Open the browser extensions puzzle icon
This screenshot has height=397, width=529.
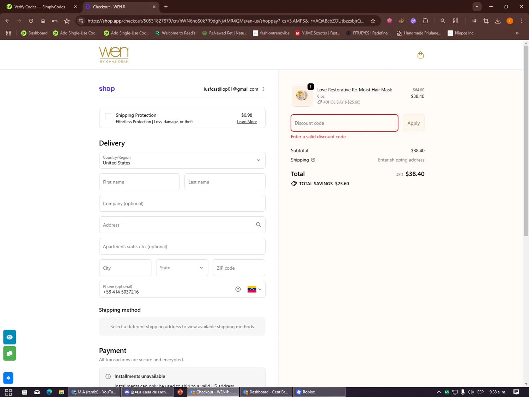[425, 21]
